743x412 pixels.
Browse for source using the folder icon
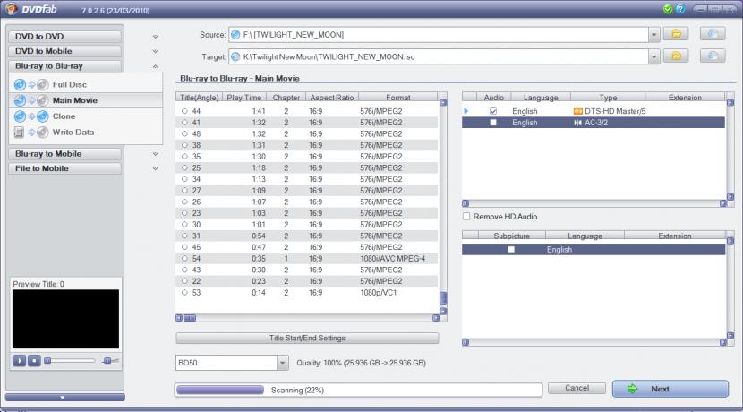[x=678, y=34]
